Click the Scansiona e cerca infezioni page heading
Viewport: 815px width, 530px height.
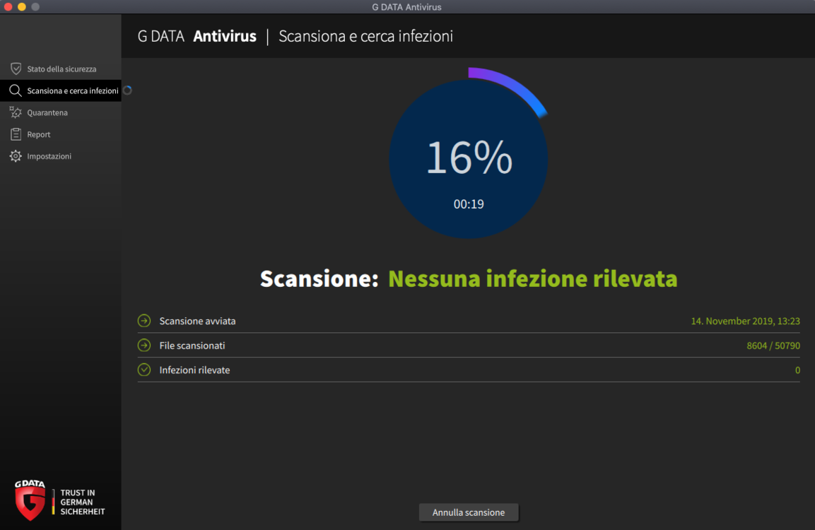(x=366, y=36)
